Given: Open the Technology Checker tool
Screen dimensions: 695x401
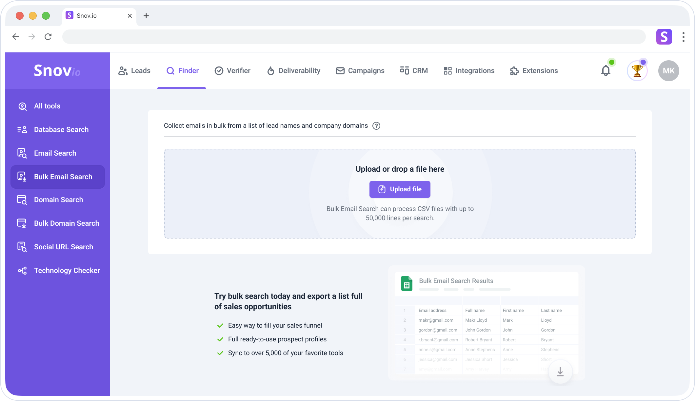Looking at the screenshot, I should pyautogui.click(x=67, y=270).
